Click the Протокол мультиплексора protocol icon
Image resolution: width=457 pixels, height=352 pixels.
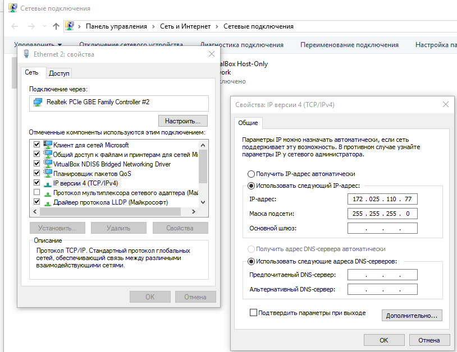[x=47, y=194]
